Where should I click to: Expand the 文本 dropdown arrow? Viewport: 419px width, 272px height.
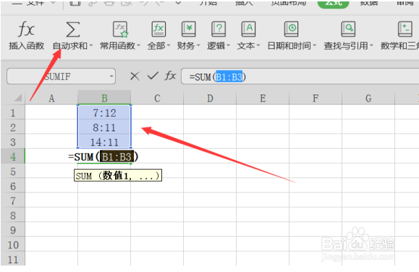pos(258,46)
